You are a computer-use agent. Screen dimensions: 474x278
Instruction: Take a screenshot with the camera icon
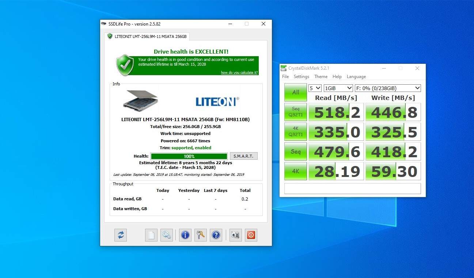click(235, 235)
